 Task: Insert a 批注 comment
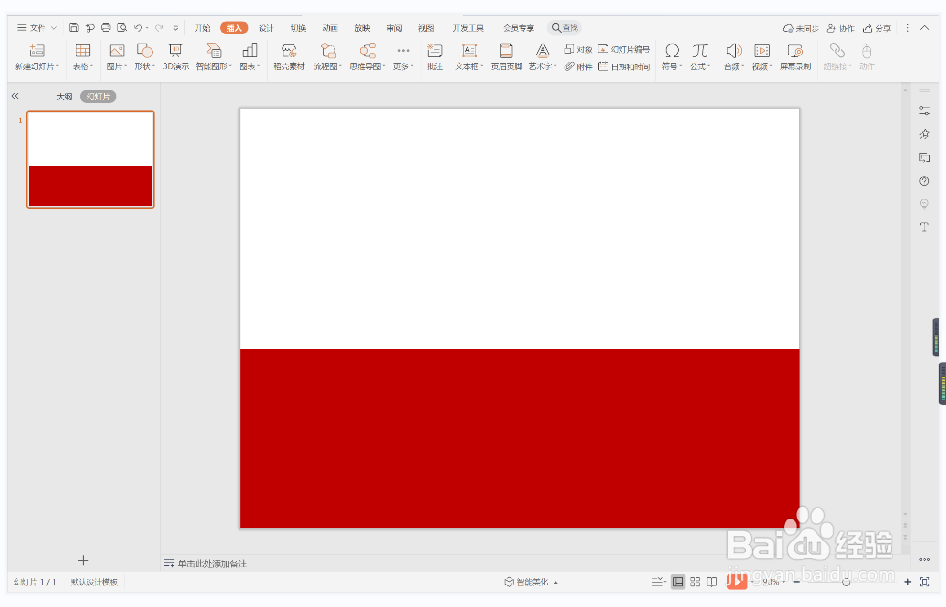coord(434,56)
